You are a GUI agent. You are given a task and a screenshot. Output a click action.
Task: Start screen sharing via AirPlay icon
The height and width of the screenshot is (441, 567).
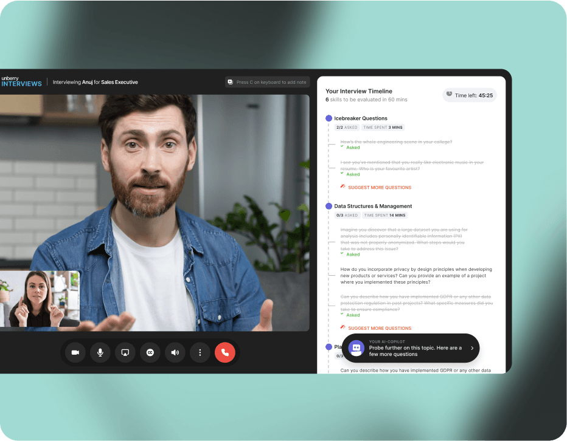125,352
